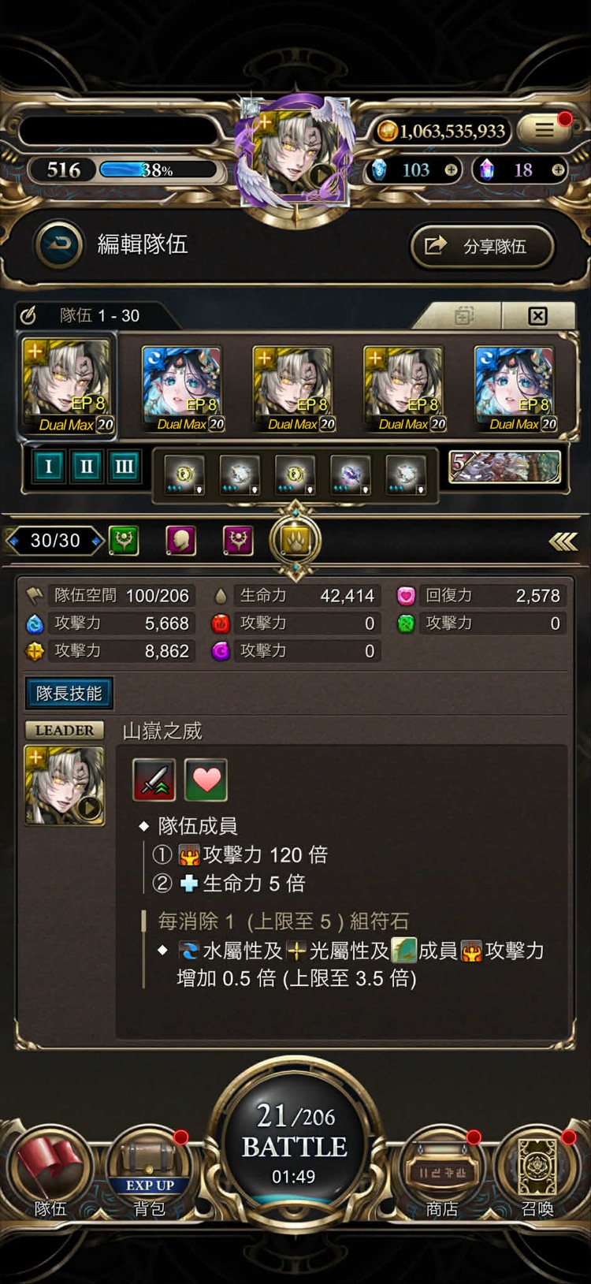Viewport: 591px width, 1284px height.
Task: Share team with 分享隊伍 button
Action: pyautogui.click(x=482, y=246)
